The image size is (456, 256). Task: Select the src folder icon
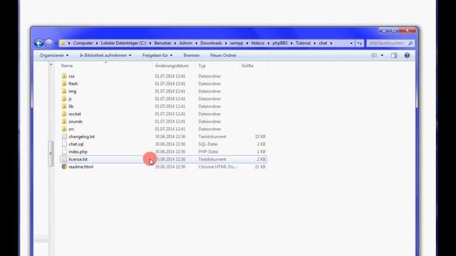(64, 129)
